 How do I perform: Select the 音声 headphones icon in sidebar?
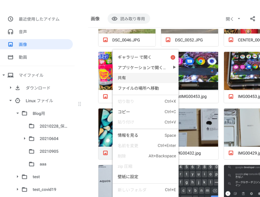(10, 32)
